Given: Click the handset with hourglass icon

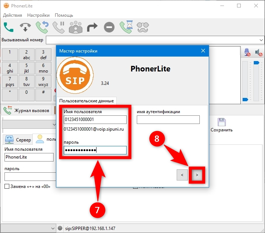Looking at the screenshot, I should (x=126, y=27).
